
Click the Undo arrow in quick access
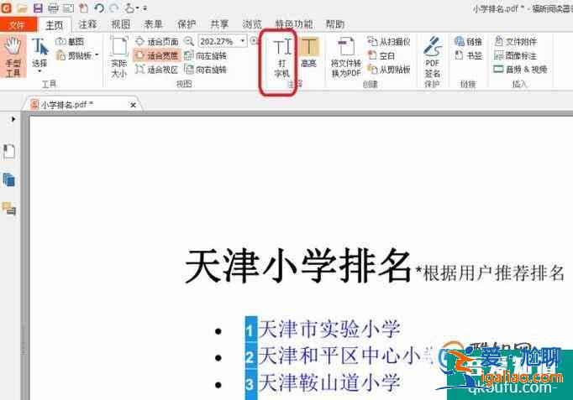(x=98, y=8)
